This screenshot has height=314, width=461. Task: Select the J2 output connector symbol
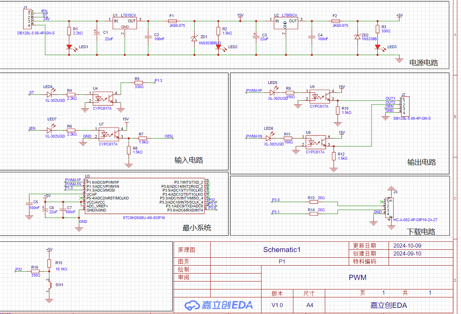tap(405, 106)
